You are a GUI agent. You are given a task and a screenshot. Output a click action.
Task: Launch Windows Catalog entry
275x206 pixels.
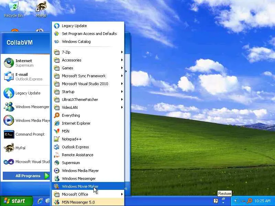(88, 42)
